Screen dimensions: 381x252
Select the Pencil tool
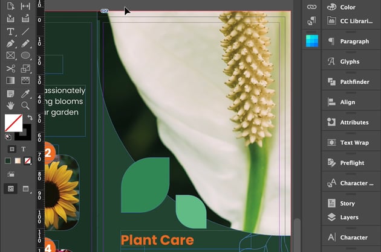(x=25, y=43)
